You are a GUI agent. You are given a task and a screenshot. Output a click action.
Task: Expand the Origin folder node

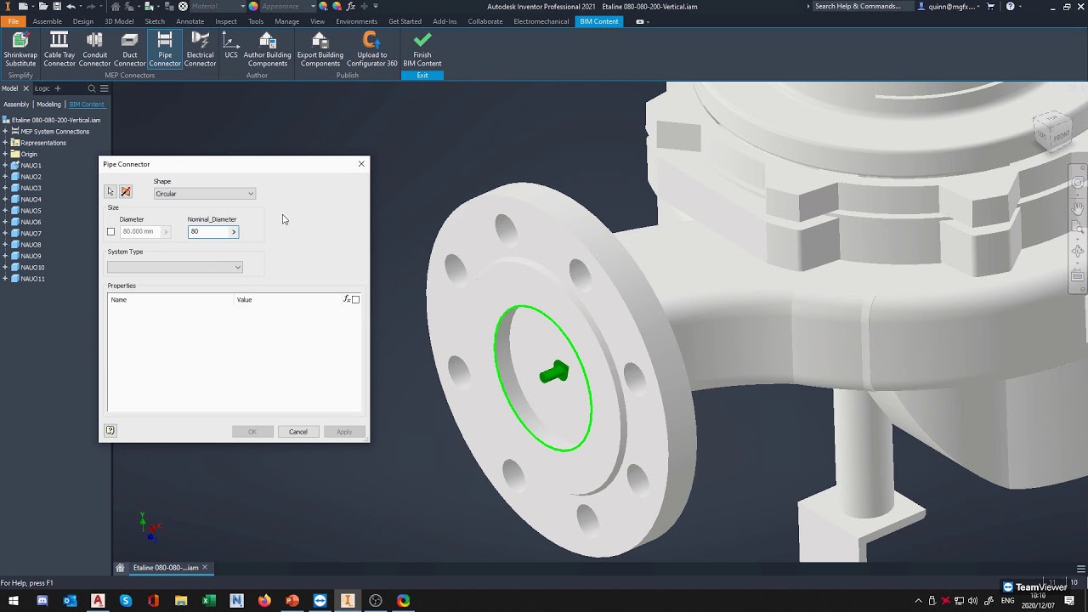[5, 154]
